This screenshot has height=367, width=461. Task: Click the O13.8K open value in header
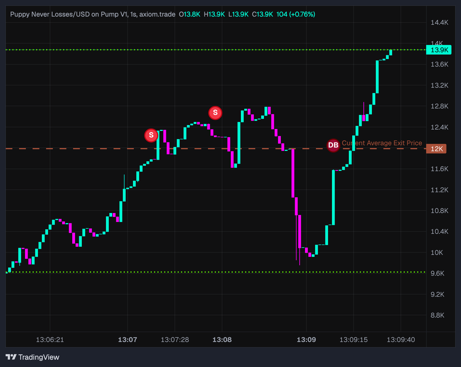point(190,14)
